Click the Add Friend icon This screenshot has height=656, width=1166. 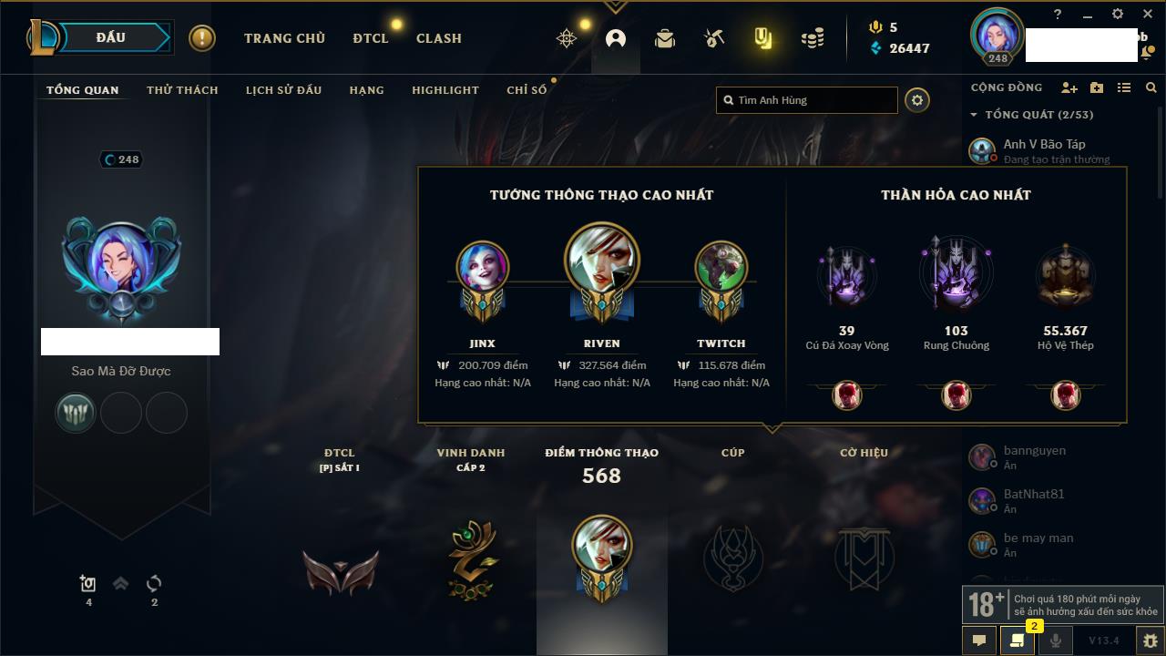(1069, 87)
